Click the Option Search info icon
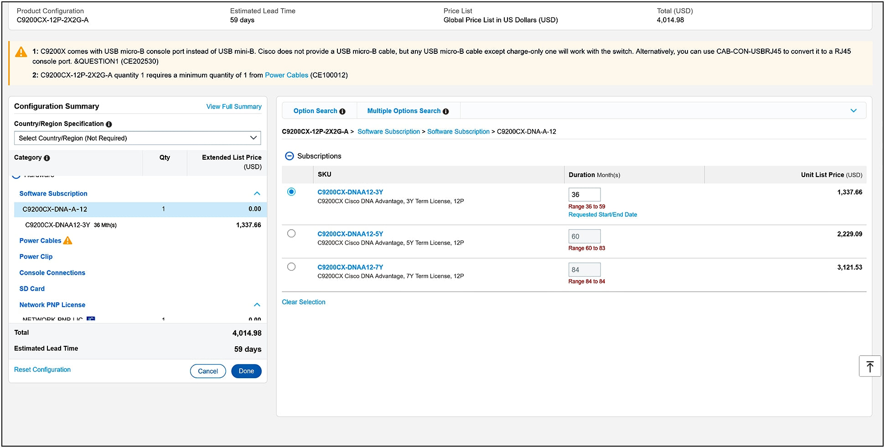This screenshot has width=885, height=448. pyautogui.click(x=342, y=111)
